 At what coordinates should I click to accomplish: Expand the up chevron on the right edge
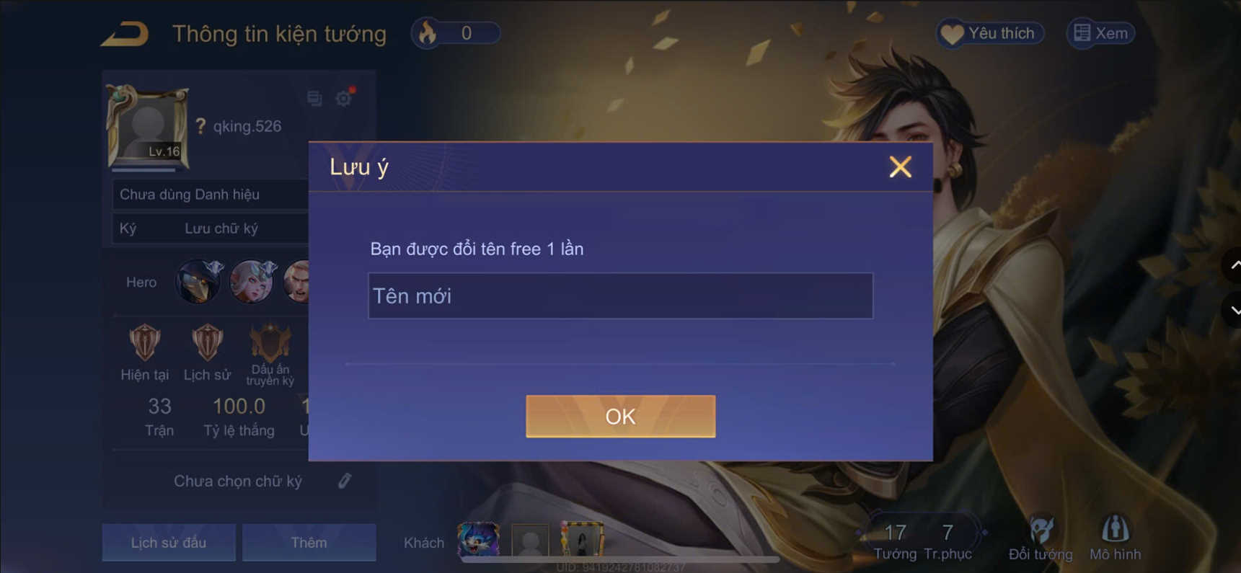click(x=1234, y=265)
